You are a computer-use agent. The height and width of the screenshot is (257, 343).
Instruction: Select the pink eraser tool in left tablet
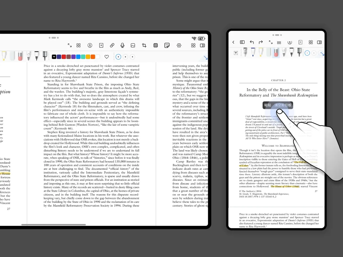(x=20, y=56)
